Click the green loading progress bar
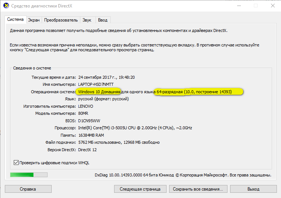Image resolution: width=281 pixels, height=198 pixels. [x=29, y=175]
